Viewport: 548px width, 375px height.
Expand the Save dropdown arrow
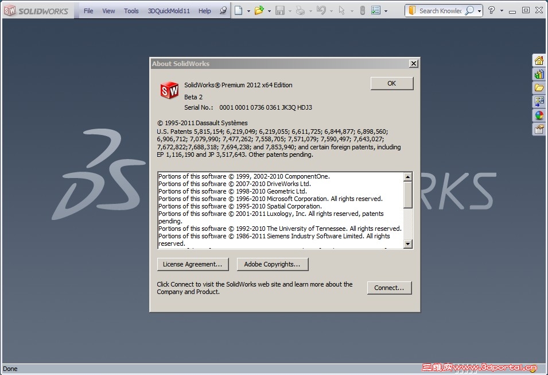[291, 10]
